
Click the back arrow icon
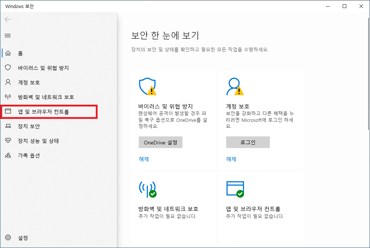pos(8,19)
